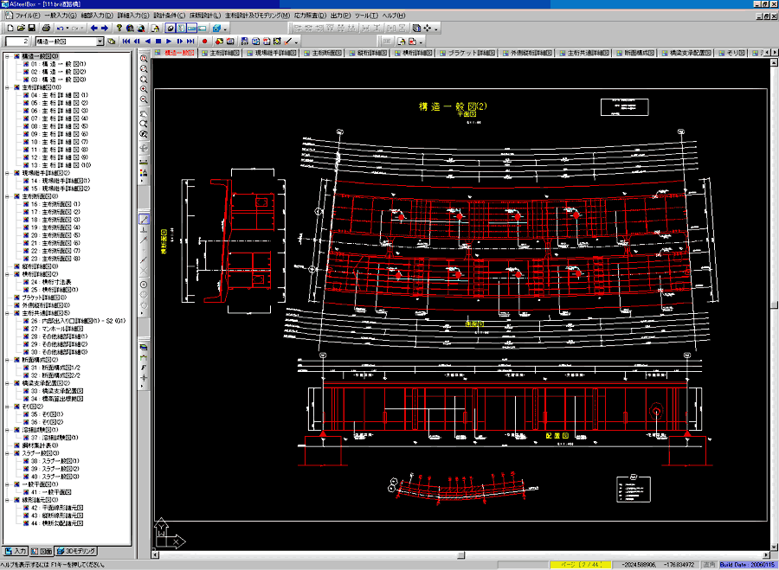Click the zoom in magnifier icon
The width and height of the screenshot is (779, 570).
tap(144, 89)
